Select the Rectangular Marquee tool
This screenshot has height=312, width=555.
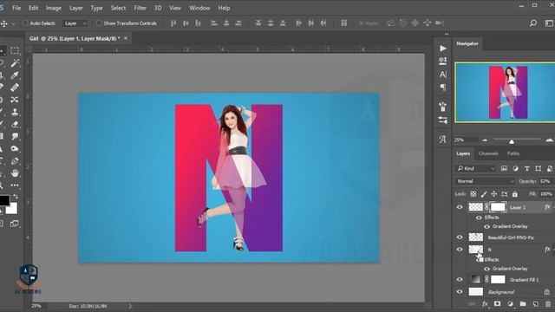pyautogui.click(x=15, y=50)
